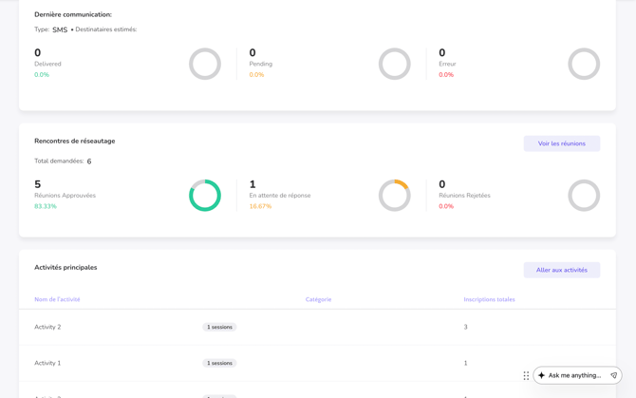Screen dimensions: 636x398
Task: Click the 1 sessions badge for Activity 2
Action: tap(219, 327)
